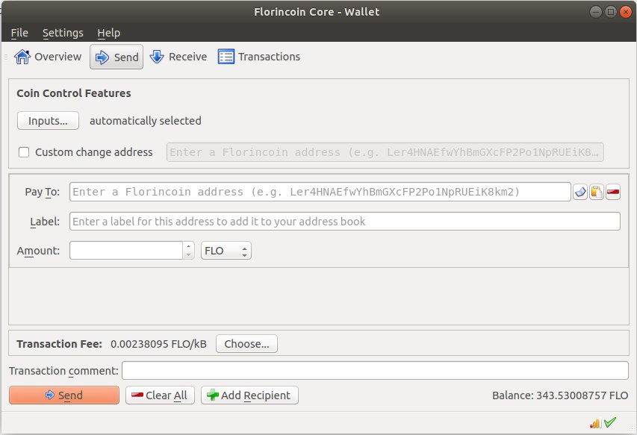Close the Florincoin Core window
Viewport: 637px width, 435px height.
(x=626, y=12)
